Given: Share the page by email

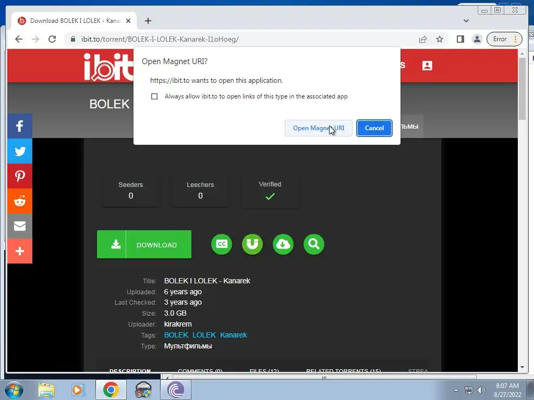Looking at the screenshot, I should (x=20, y=226).
